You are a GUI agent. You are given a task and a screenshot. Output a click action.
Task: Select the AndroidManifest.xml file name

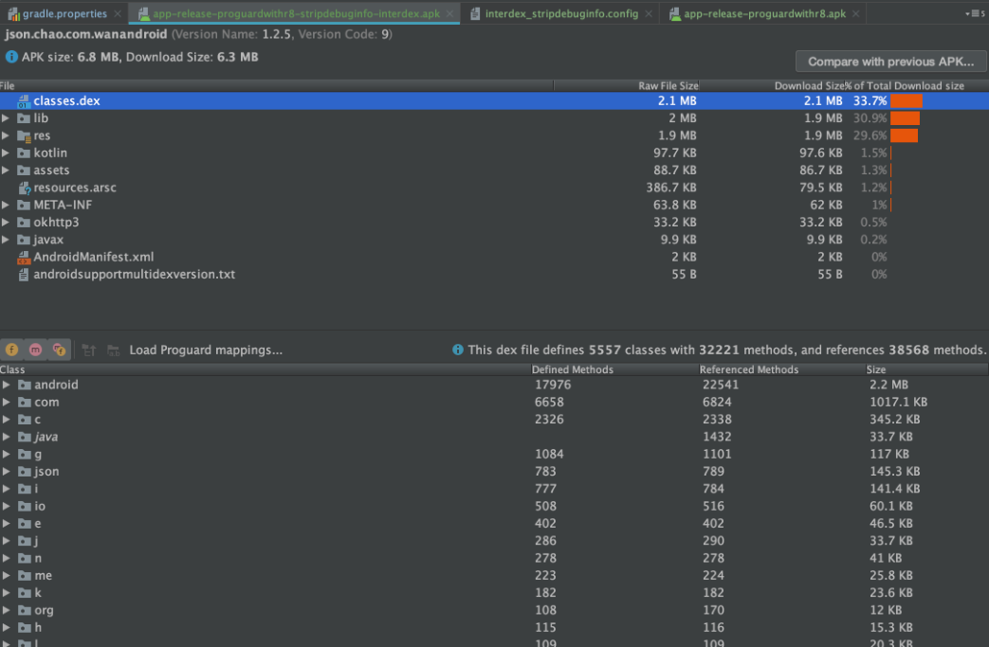coord(93,257)
